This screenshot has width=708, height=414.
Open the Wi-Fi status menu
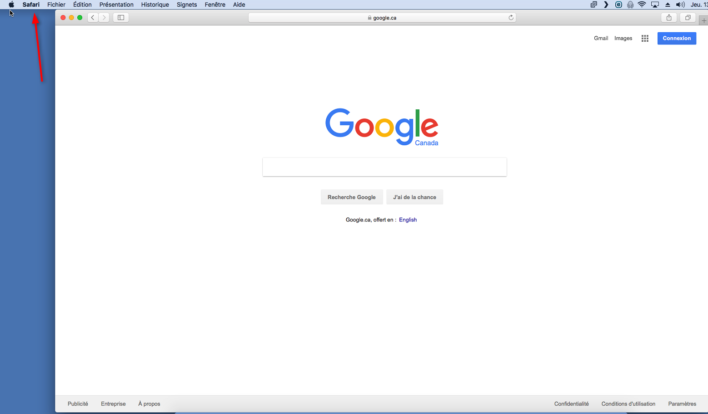click(x=642, y=5)
